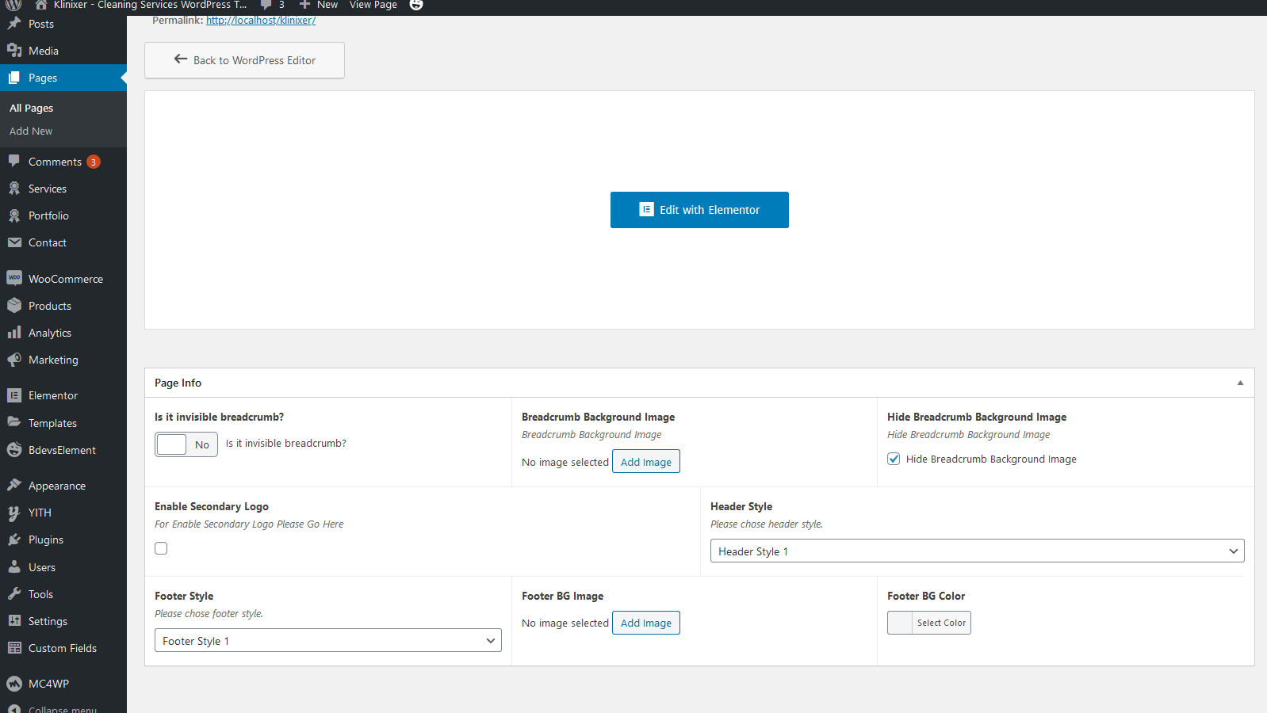The height and width of the screenshot is (713, 1267).
Task: Click Back to WordPress Editor button
Action: coord(244,60)
